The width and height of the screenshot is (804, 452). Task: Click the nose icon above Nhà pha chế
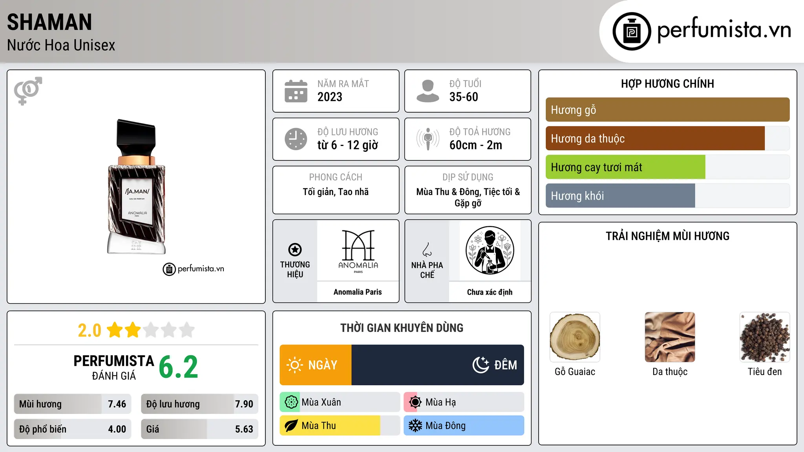coord(427,250)
